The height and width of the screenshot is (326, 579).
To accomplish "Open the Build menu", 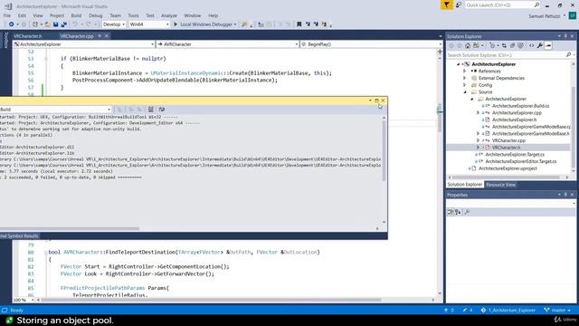I will click(76, 15).
